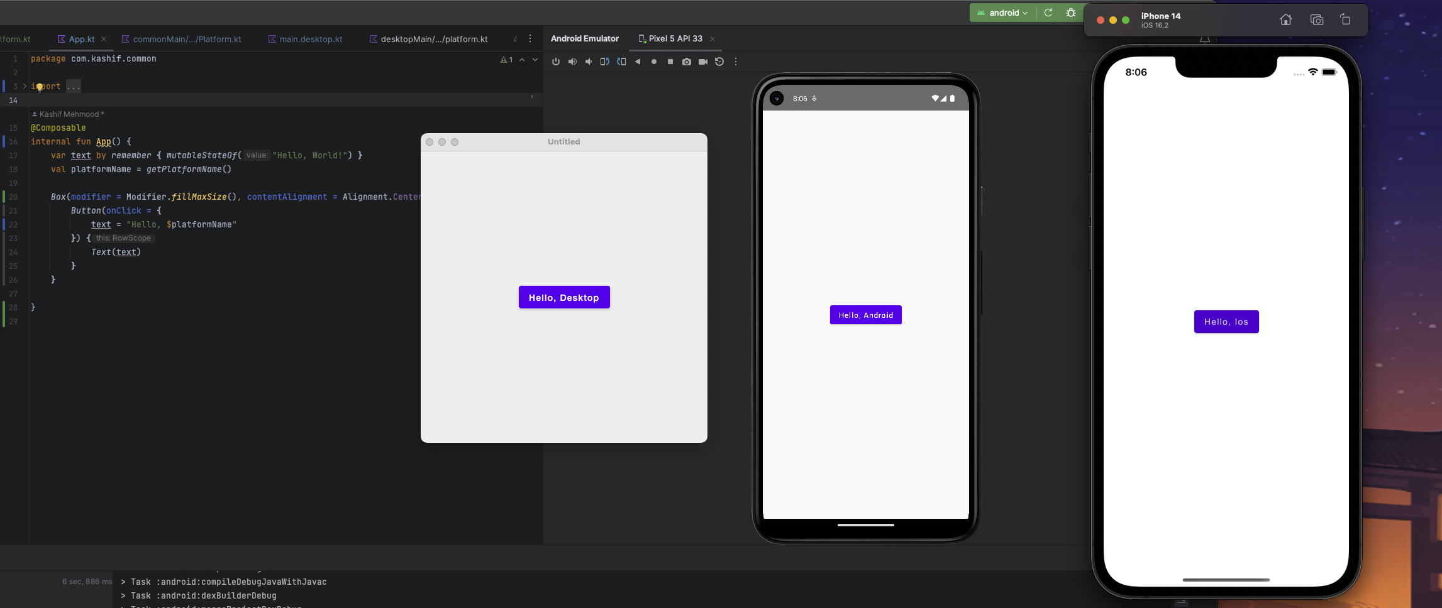Take emulator screenshot with camera icon
1442x608 pixels.
coord(687,62)
